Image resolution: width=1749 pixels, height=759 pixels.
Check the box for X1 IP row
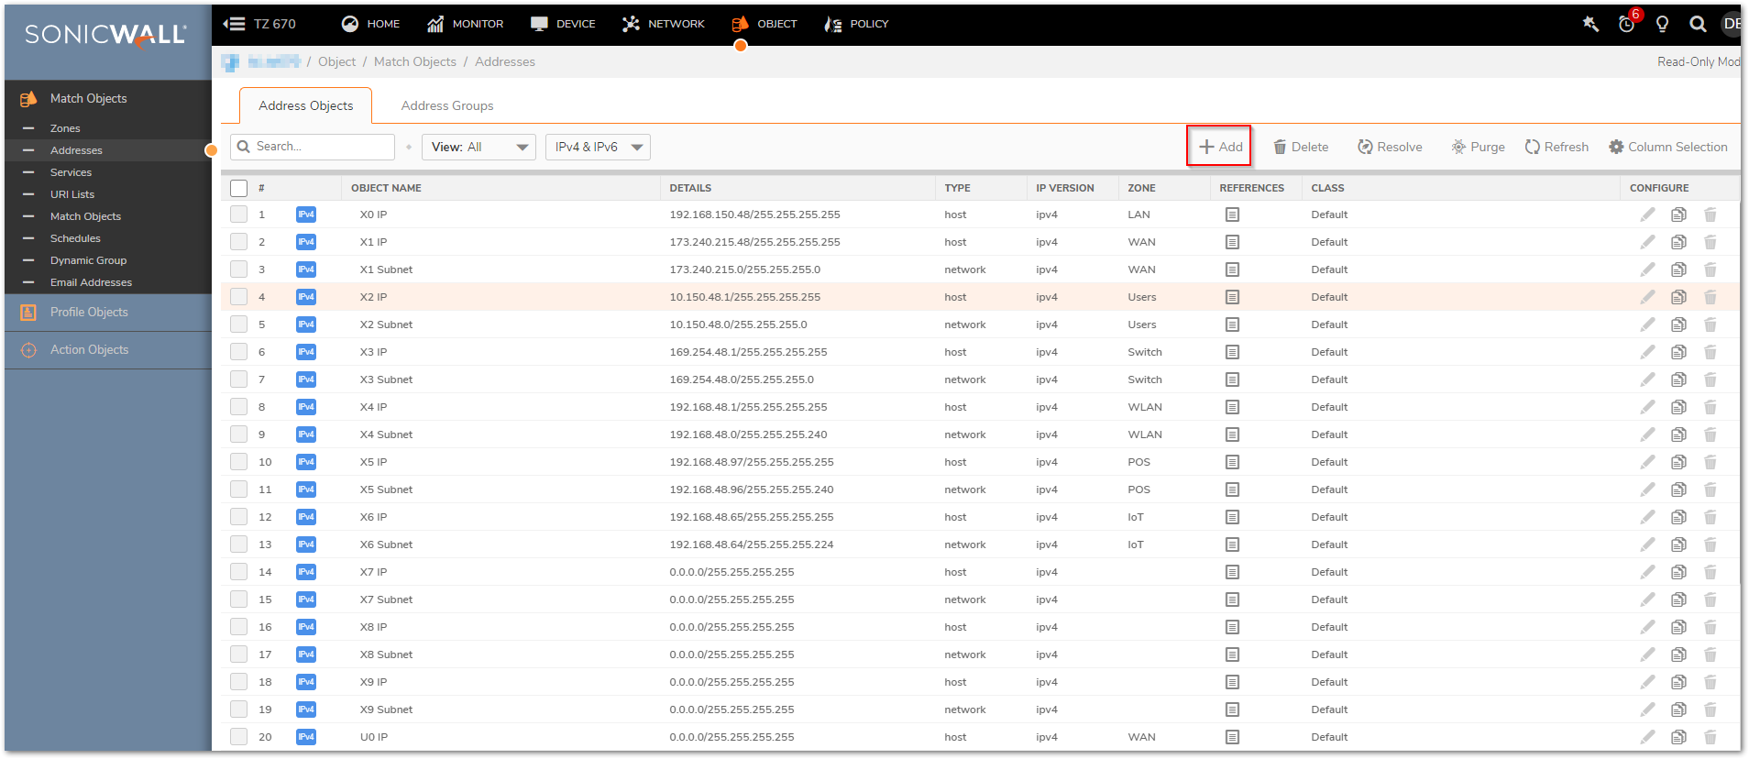tap(239, 242)
